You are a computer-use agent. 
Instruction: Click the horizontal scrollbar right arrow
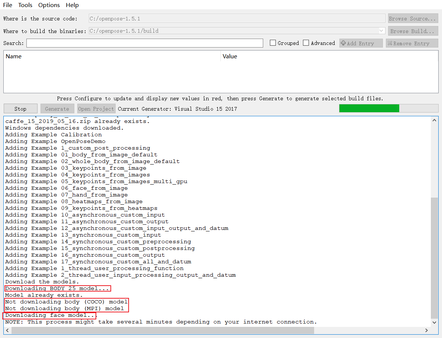(426, 330)
